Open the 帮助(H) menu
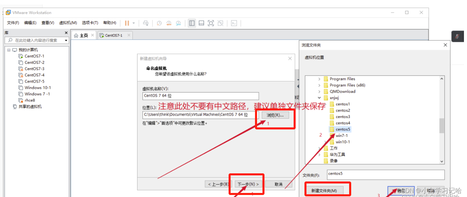The width and height of the screenshot is (467, 197). (x=110, y=23)
